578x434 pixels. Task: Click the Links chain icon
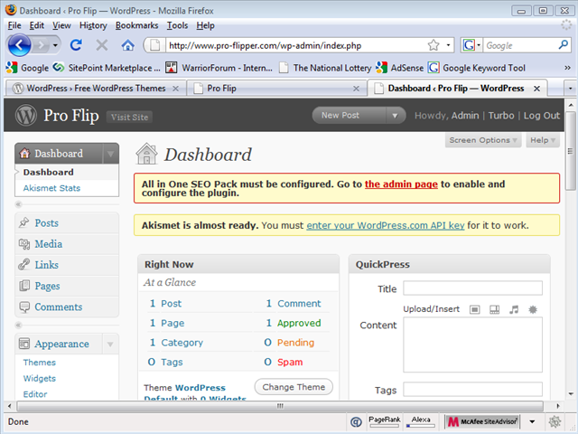coord(24,264)
